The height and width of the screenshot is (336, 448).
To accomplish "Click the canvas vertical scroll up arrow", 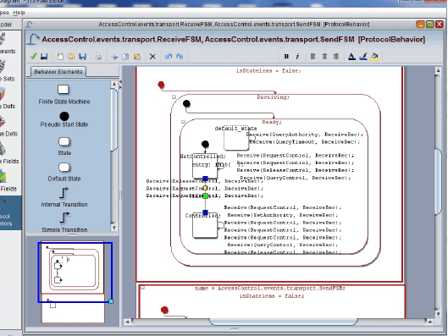I will [x=438, y=70].
